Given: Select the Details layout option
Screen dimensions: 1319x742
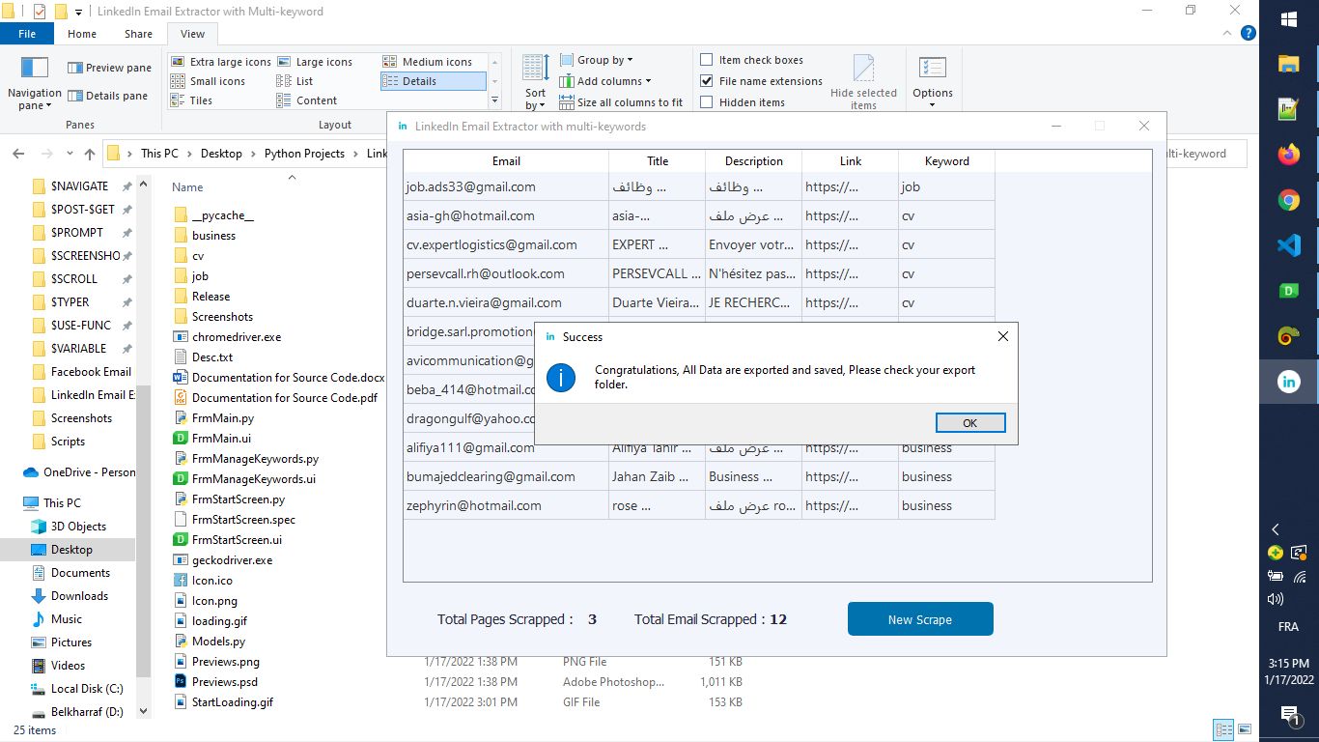Looking at the screenshot, I should click(x=433, y=81).
